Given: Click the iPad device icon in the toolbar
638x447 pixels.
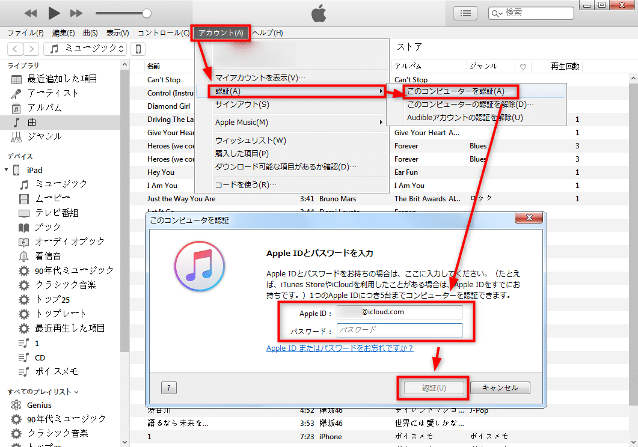Looking at the screenshot, I should 138,49.
